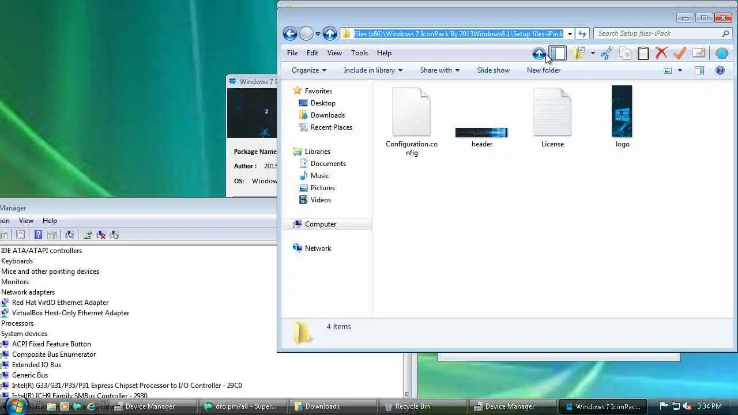Open folder options icon dropdown arrow
This screenshot has height=415, width=738.
(x=592, y=53)
